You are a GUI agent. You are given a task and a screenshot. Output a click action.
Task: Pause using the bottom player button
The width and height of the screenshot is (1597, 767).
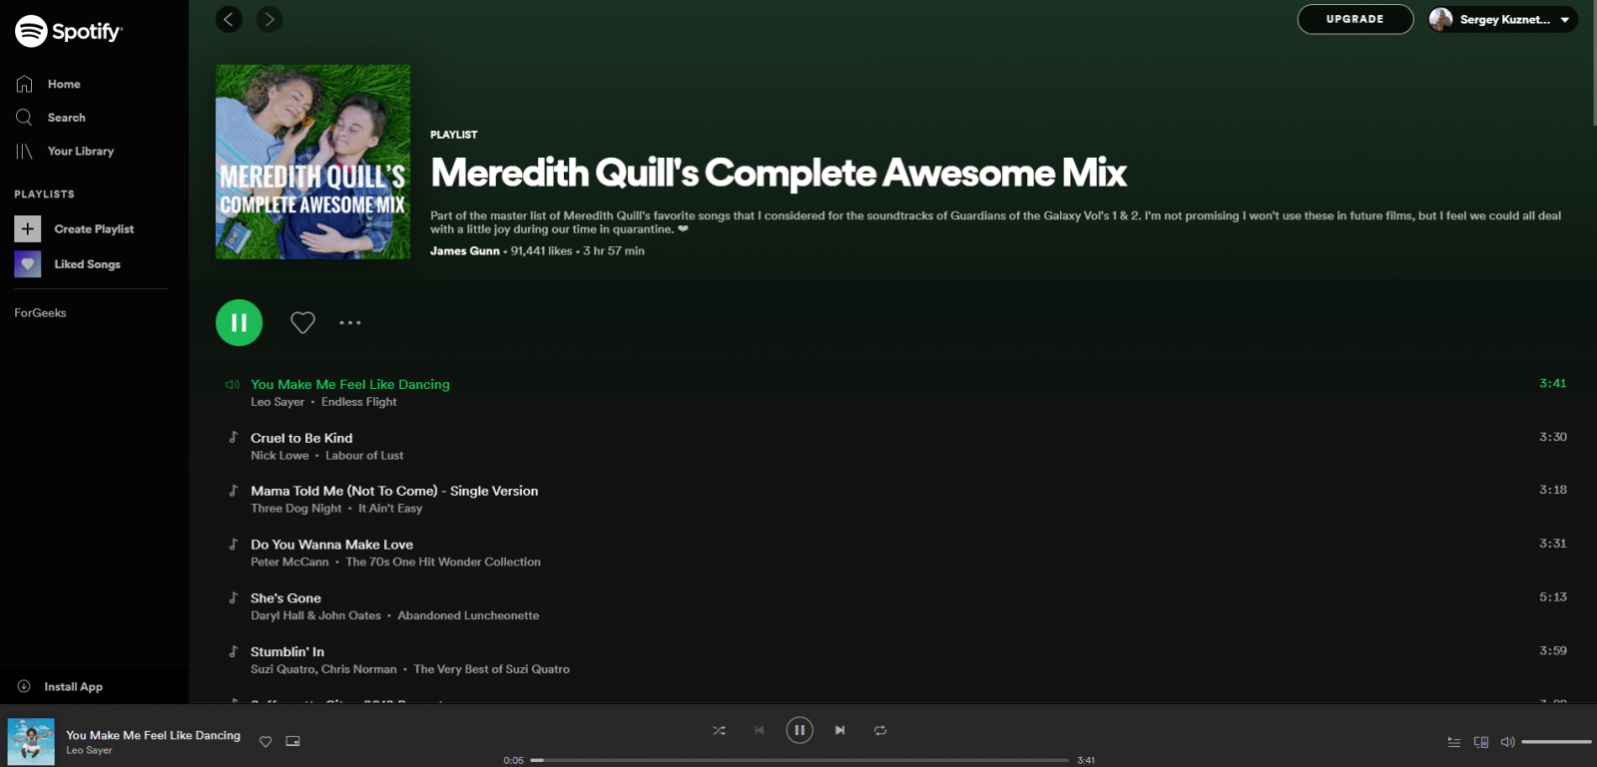click(799, 730)
